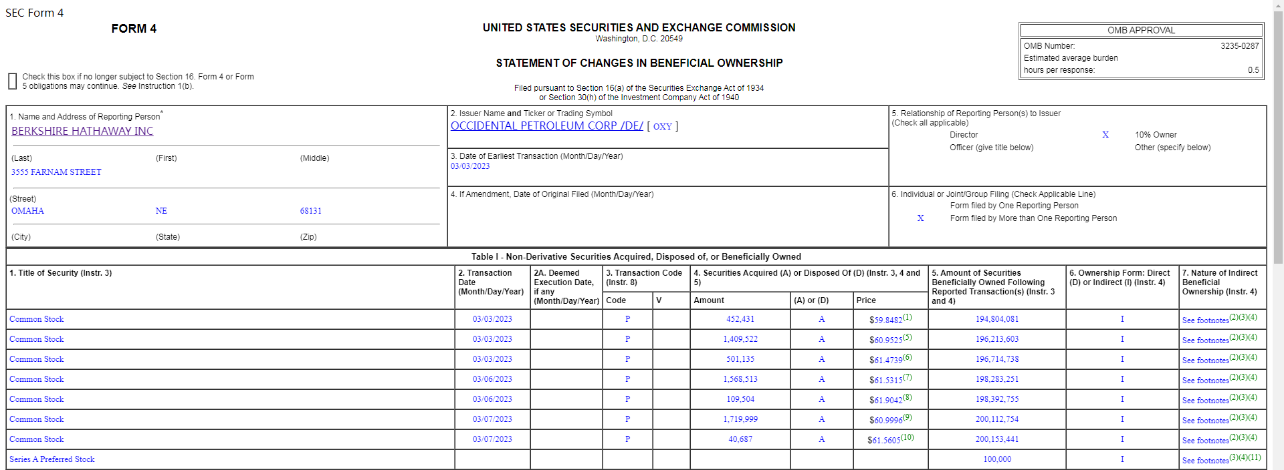Click footnote (8) beside price $61.9042
The height and width of the screenshot is (470, 1284).
(x=907, y=397)
